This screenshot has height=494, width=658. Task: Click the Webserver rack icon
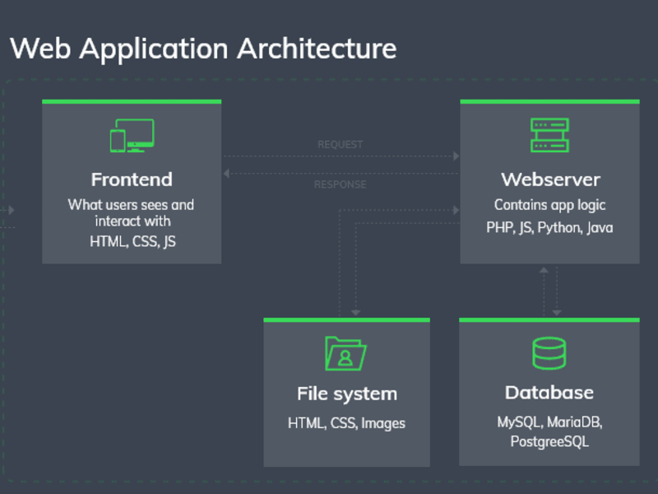[549, 135]
